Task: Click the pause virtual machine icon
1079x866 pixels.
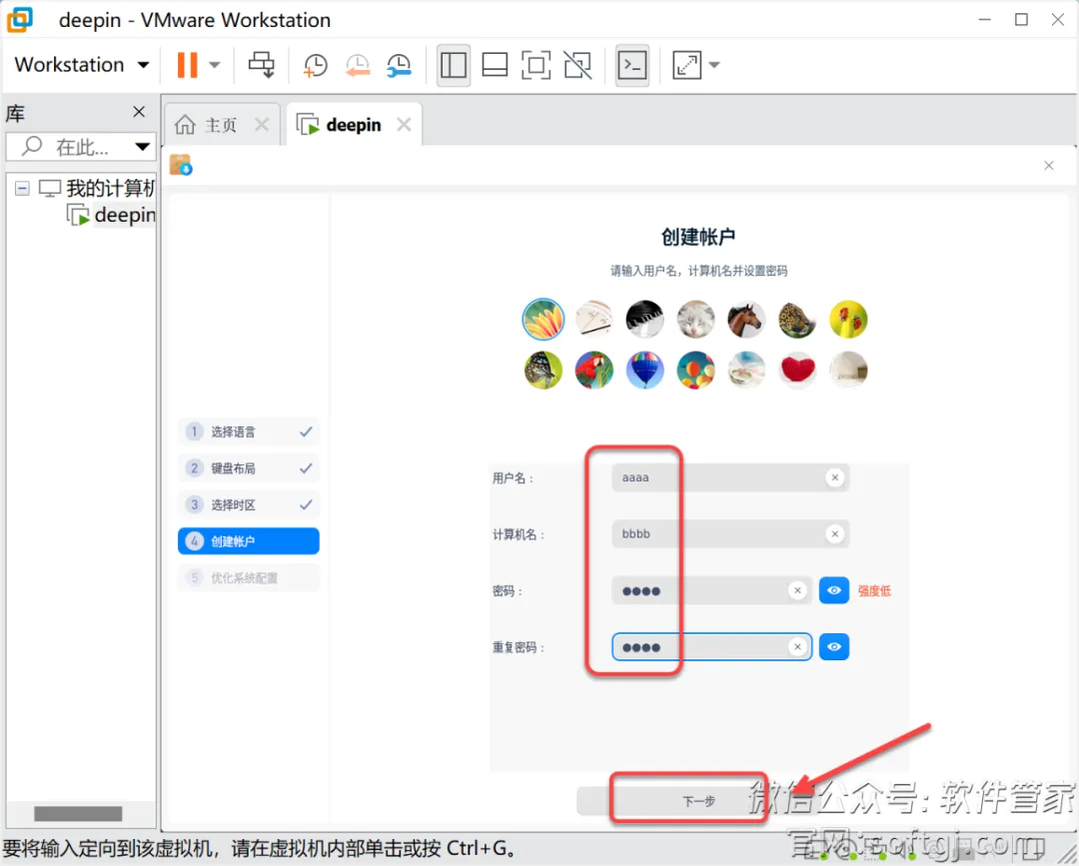Action: click(x=187, y=65)
